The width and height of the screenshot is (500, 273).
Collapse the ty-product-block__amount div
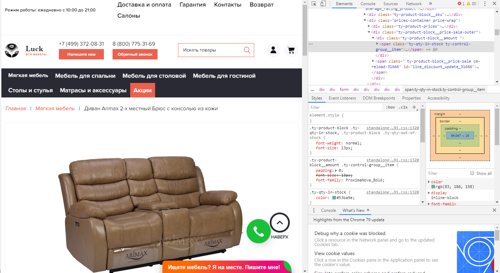click(x=373, y=38)
